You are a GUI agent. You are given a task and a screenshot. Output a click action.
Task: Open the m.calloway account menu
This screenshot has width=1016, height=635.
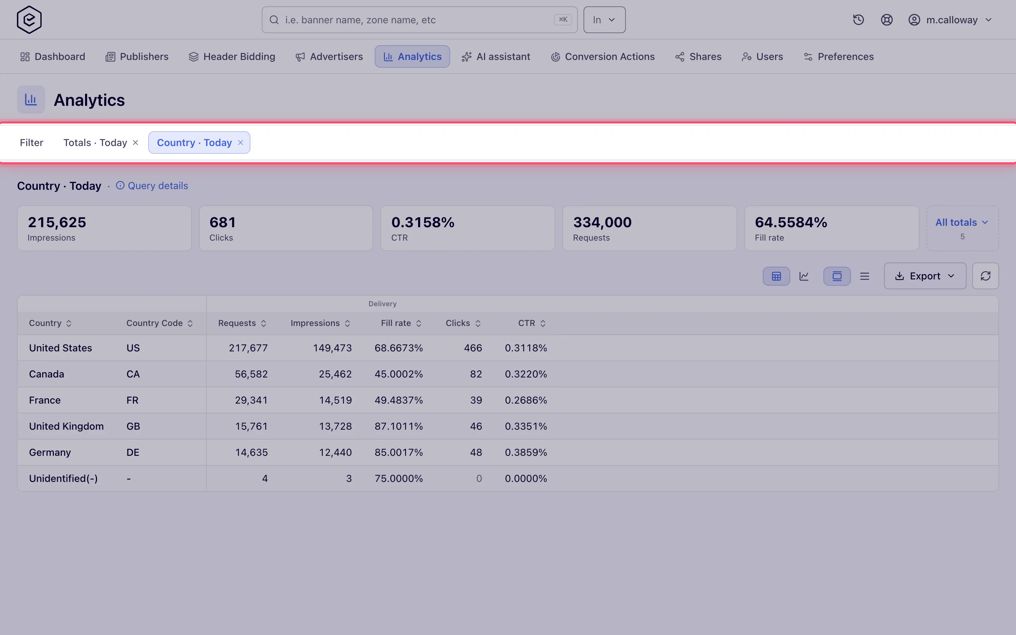coord(950,20)
